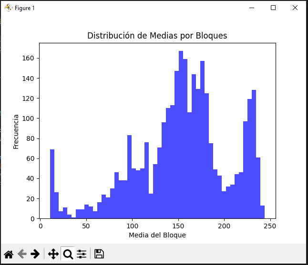Viewport: 308px width, 265px height.
Task: Go forward to next view arrow
Action: coord(35,254)
